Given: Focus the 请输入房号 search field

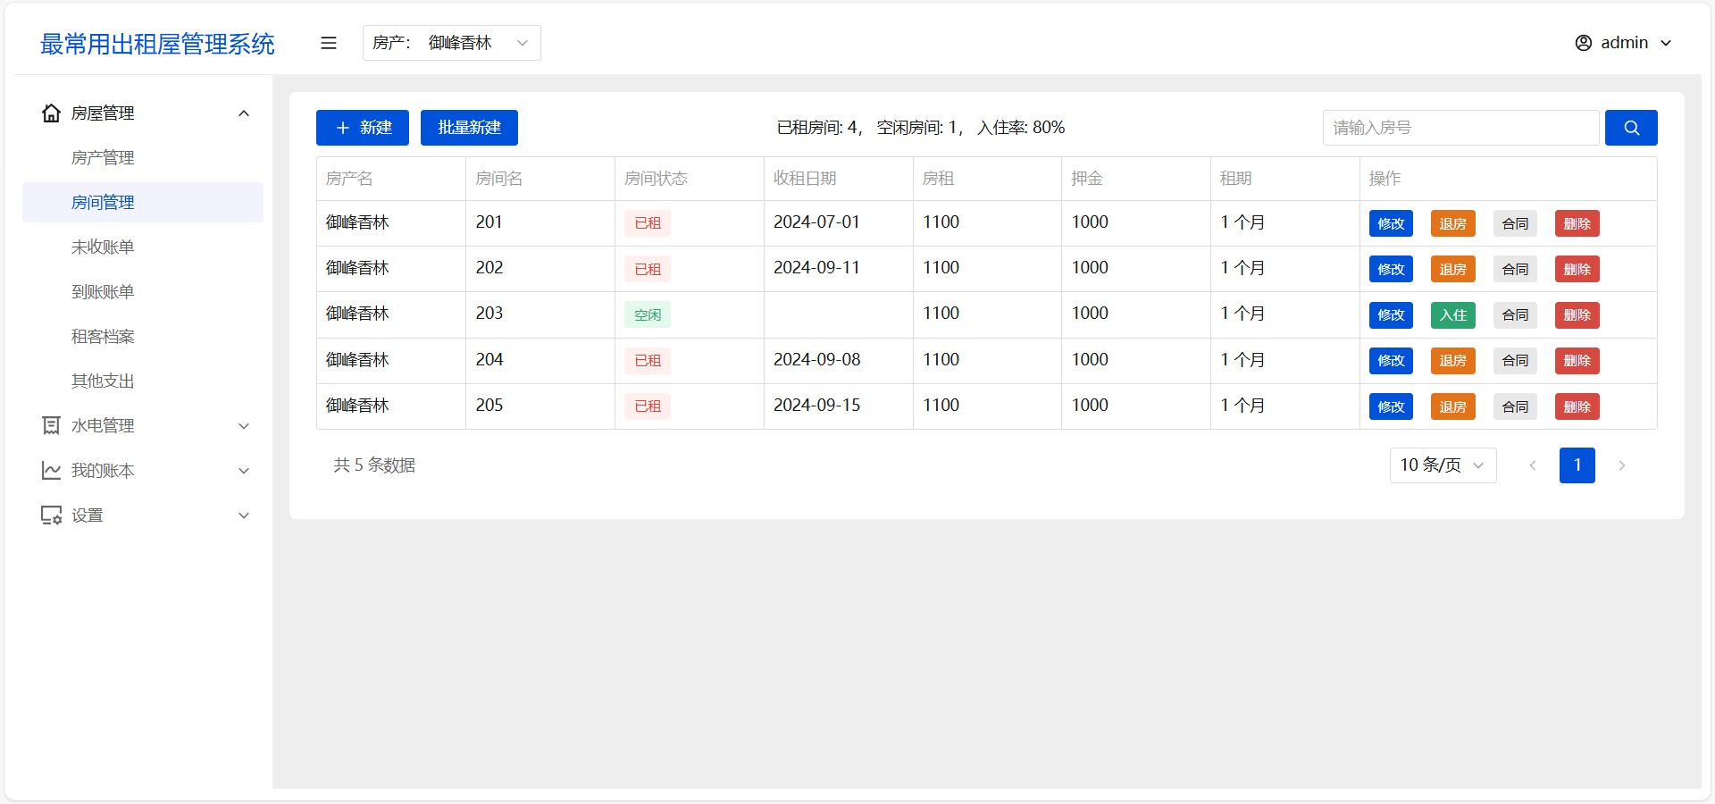Looking at the screenshot, I should click(1460, 128).
